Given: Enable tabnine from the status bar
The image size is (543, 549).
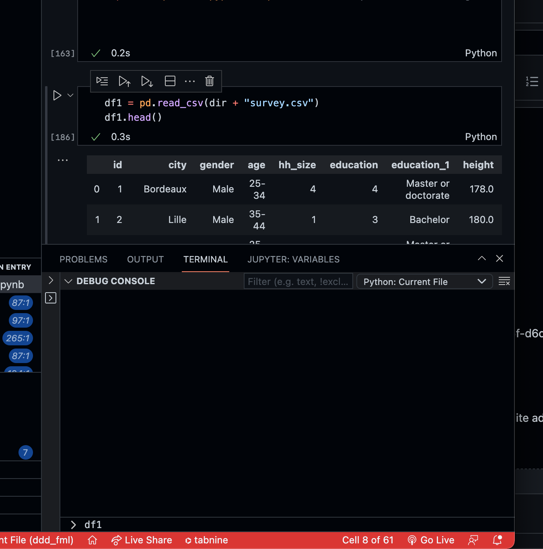Looking at the screenshot, I should click(x=206, y=540).
